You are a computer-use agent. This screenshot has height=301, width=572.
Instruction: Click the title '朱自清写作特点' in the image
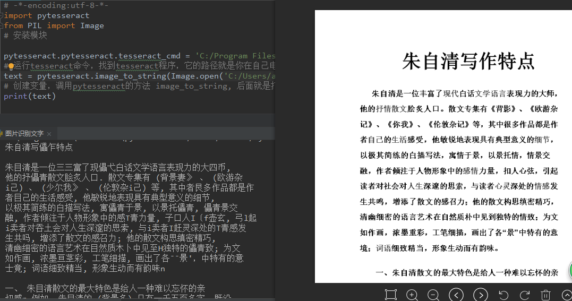pyautogui.click(x=468, y=61)
